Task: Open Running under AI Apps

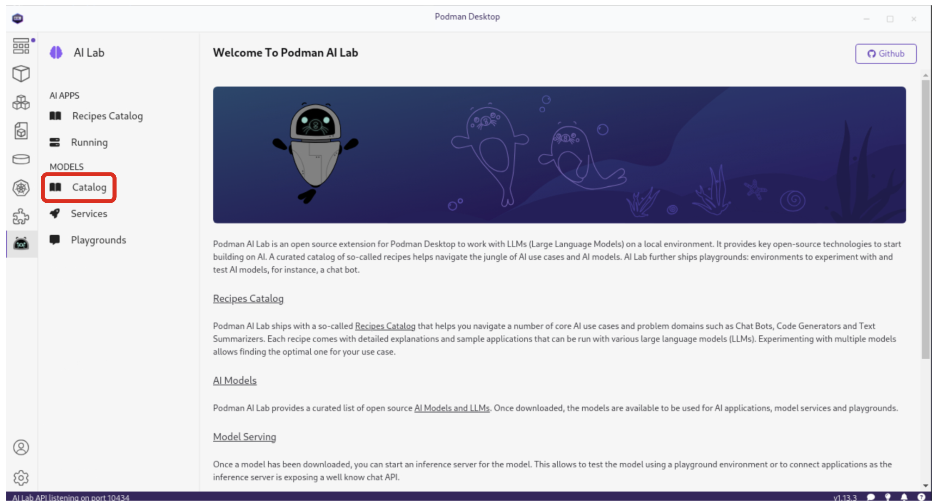Action: [89, 142]
